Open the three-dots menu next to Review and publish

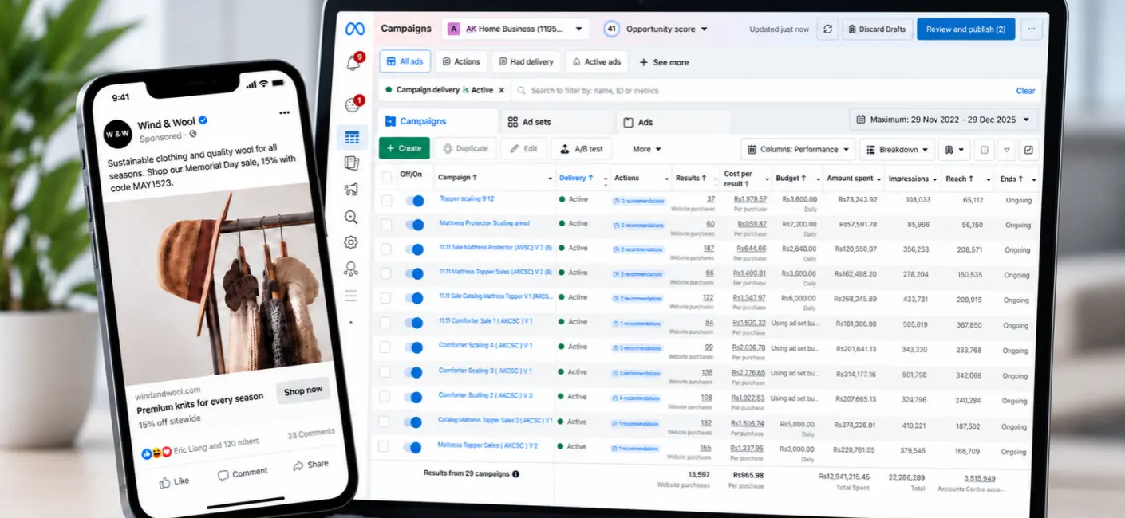click(1032, 29)
